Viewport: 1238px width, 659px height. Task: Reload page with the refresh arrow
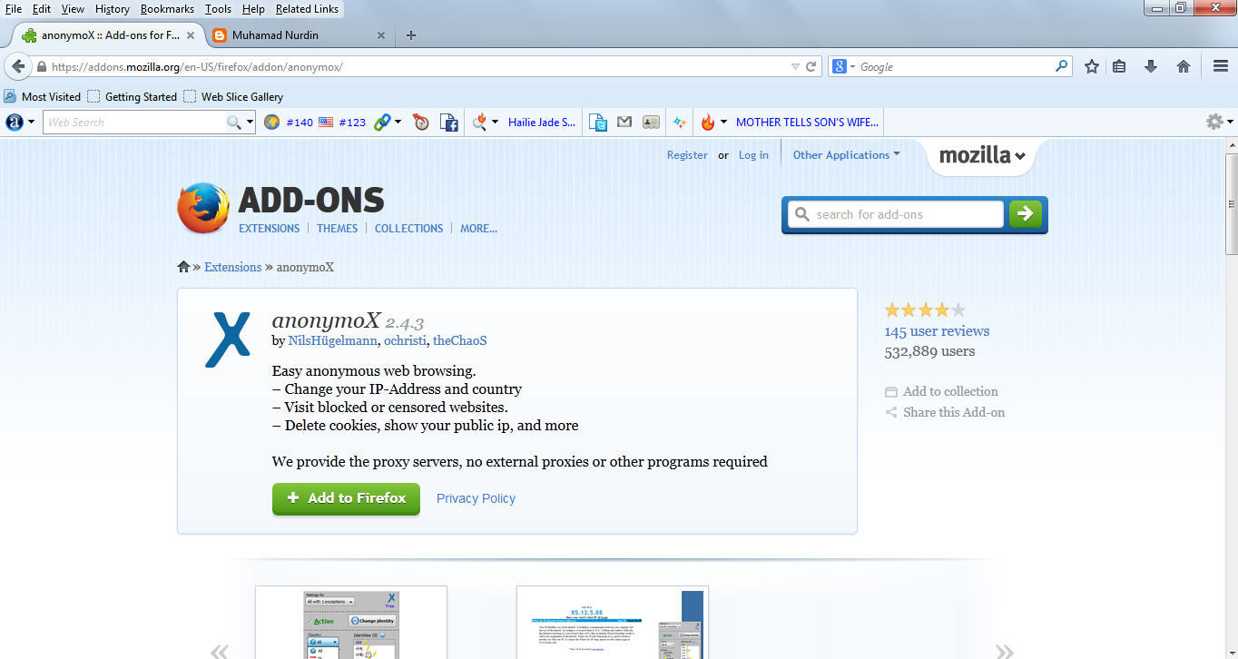point(811,66)
